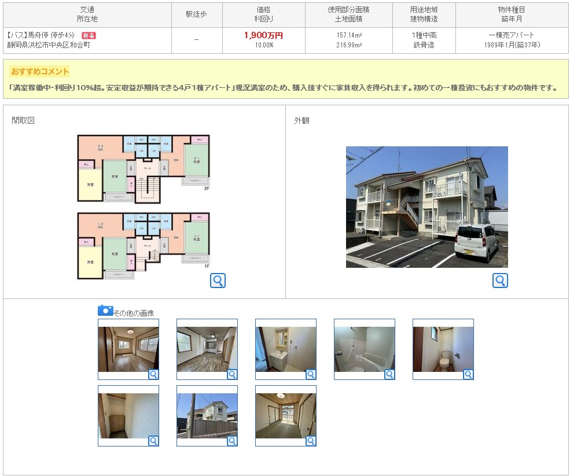Click magnifier on the tatami room thumbnail
The height and width of the screenshot is (476, 570).
(x=311, y=441)
